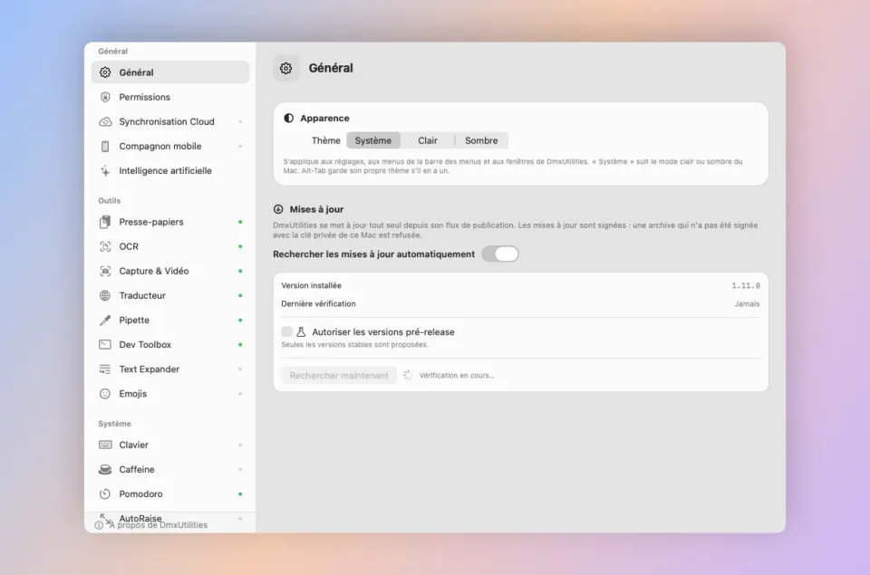Click the Pomodoro timer icon
The width and height of the screenshot is (870, 575).
pyautogui.click(x=105, y=494)
